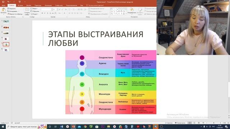
Task: Open the Arrange (Упорядочить) tool
Action: [x=132, y=11]
